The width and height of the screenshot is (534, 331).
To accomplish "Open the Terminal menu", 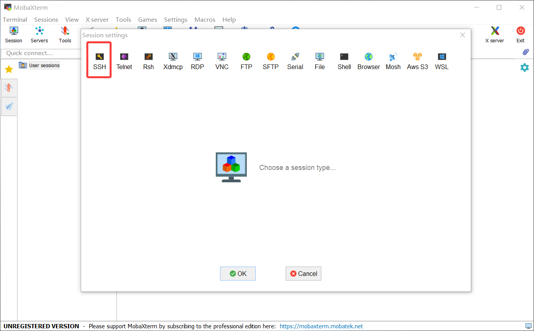I will 15,19.
